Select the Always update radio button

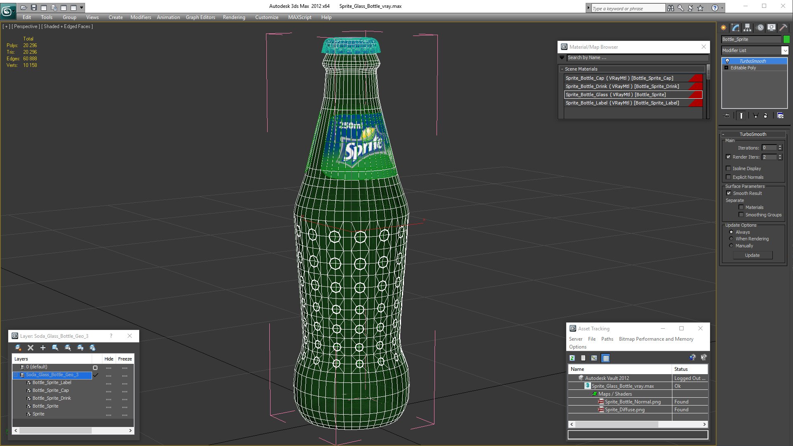(x=731, y=231)
